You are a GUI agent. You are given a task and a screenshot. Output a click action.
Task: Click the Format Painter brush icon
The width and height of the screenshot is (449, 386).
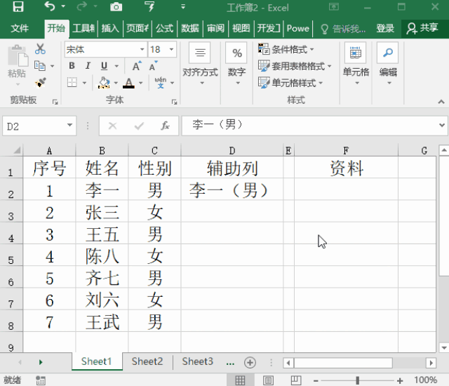coord(40,82)
